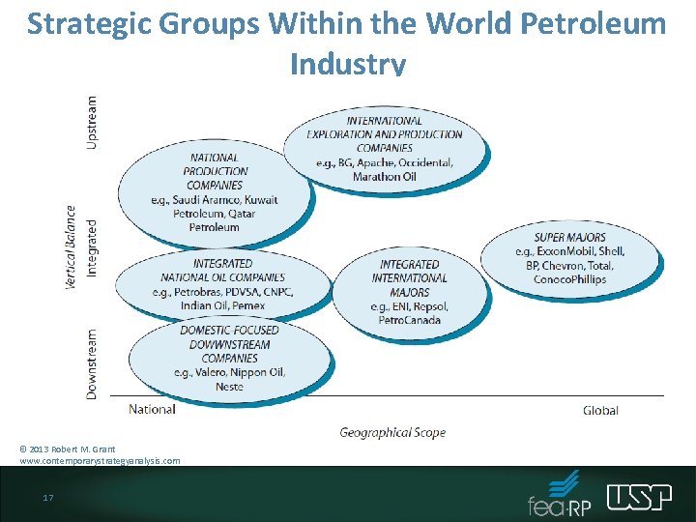Click the 'PetroCanada' example text
The width and height of the screenshot is (696, 522).
(x=409, y=320)
